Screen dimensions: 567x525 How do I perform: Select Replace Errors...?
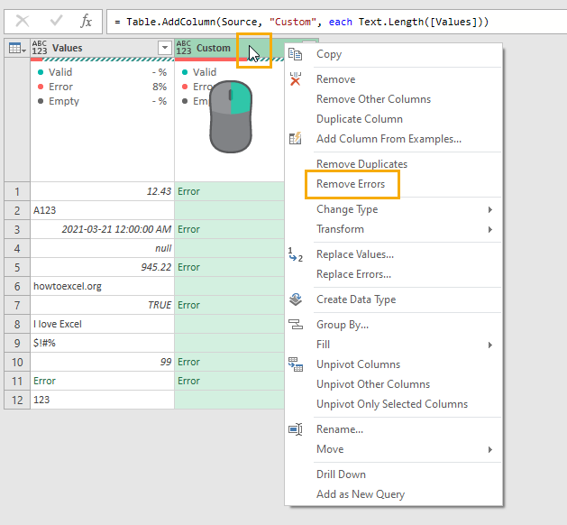pyautogui.click(x=353, y=274)
